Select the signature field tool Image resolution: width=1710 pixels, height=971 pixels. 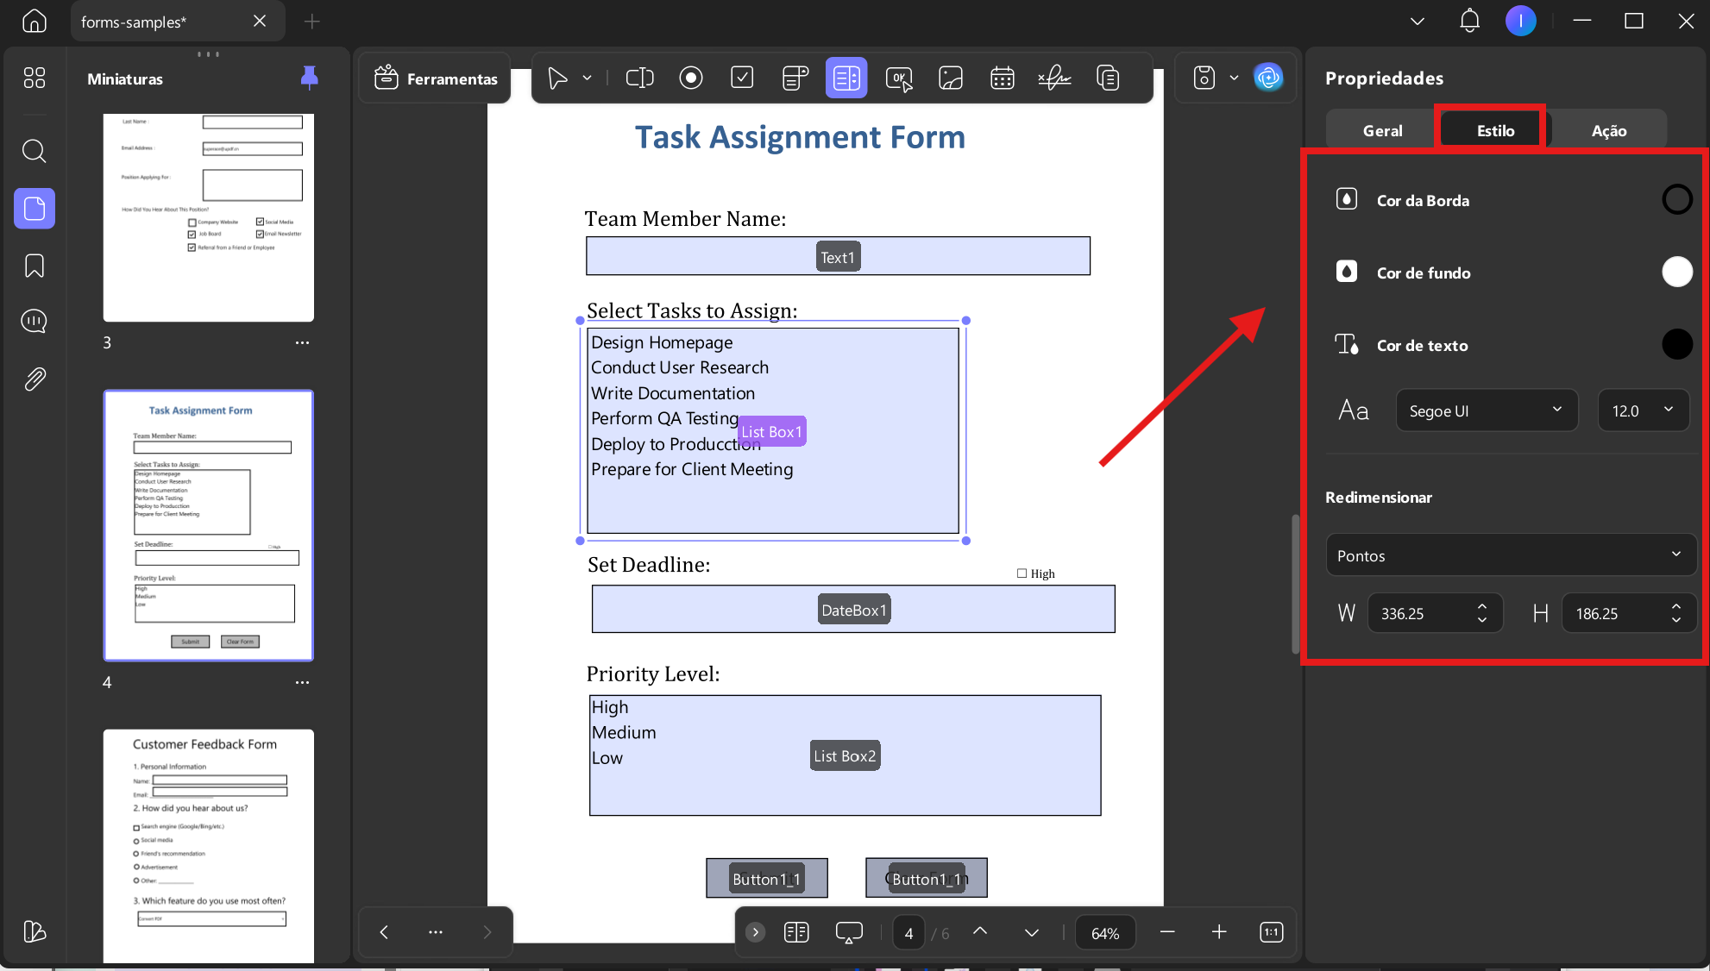tap(1054, 78)
